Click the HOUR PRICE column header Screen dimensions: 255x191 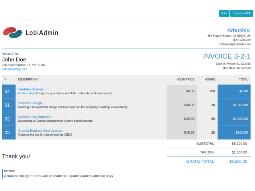tap(185, 80)
